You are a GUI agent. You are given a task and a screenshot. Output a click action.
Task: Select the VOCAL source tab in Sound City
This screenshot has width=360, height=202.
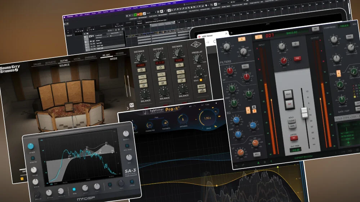tap(77, 59)
